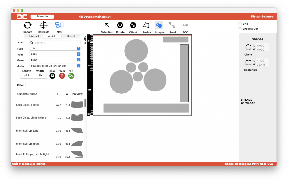The image size is (288, 181).
Task: Turn on Shadow Cut
Action: pyautogui.click(x=240, y=28)
